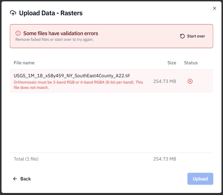Viewport: 223px width, 195px height.
Task: Click the "Status" column header
Action: (x=191, y=63)
